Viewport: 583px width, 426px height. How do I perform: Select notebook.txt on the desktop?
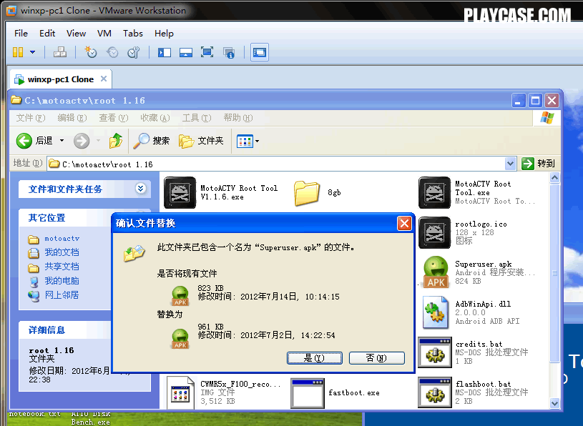(34, 414)
